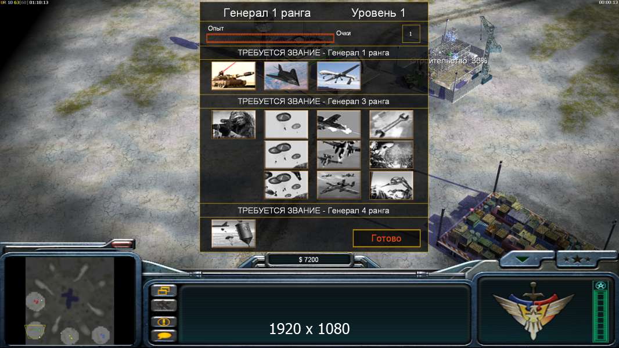Pick Paradrop level three with most parachutes
The height and width of the screenshot is (348, 619).
pyautogui.click(x=286, y=185)
